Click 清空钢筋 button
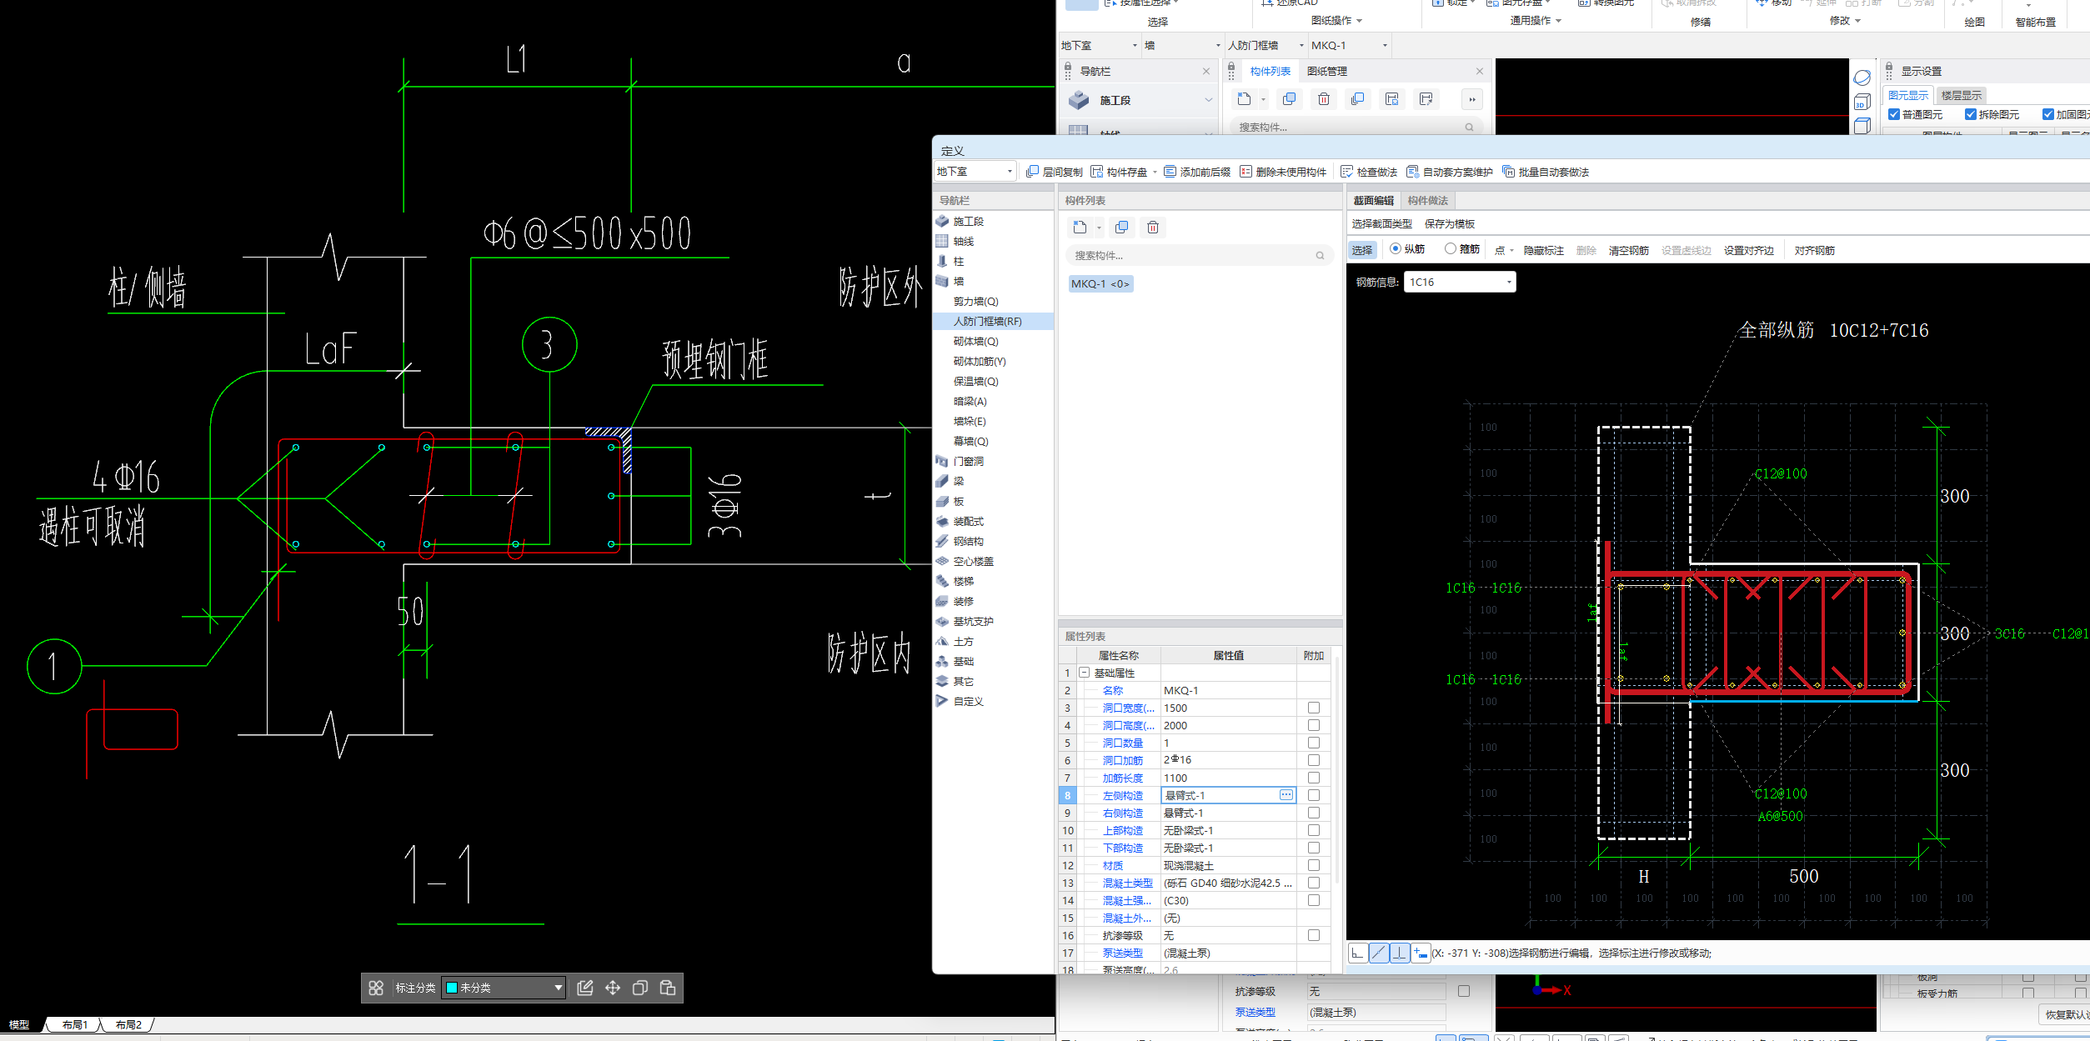Image resolution: width=2090 pixels, height=1041 pixels. pos(1629,250)
